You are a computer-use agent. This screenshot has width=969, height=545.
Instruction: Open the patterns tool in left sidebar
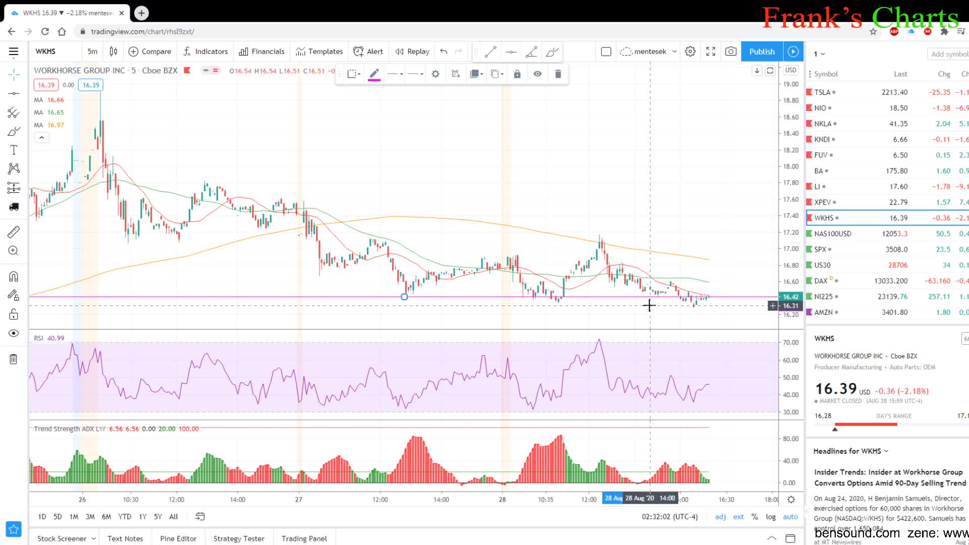click(14, 169)
